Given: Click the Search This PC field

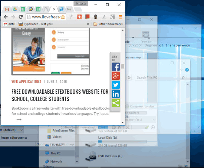Looking at the screenshot, I should click(161, 78).
